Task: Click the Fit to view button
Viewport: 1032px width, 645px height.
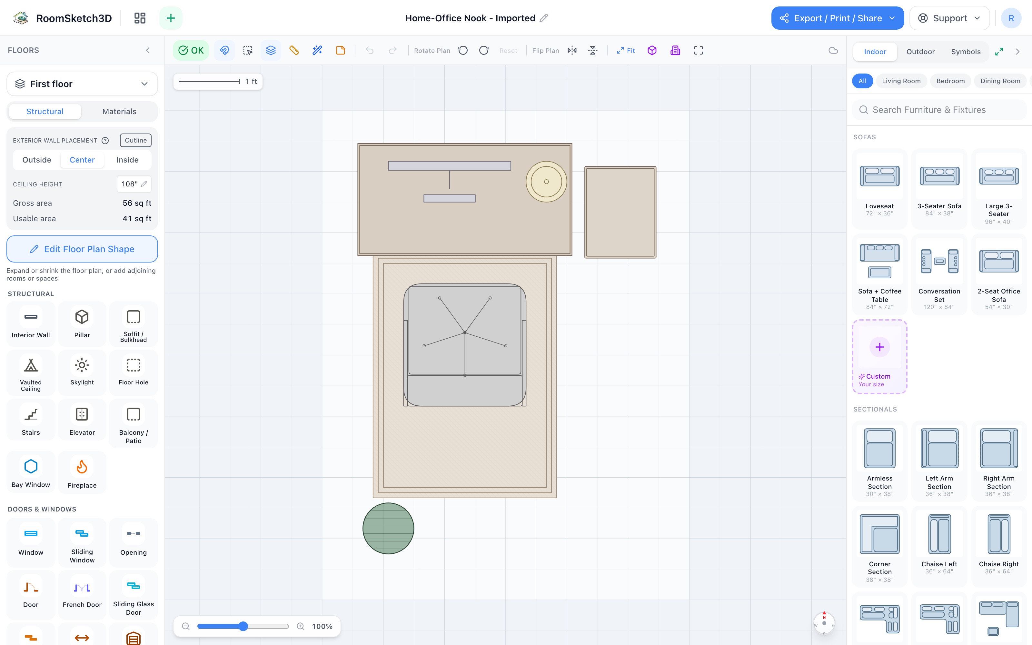Action: pyautogui.click(x=626, y=50)
